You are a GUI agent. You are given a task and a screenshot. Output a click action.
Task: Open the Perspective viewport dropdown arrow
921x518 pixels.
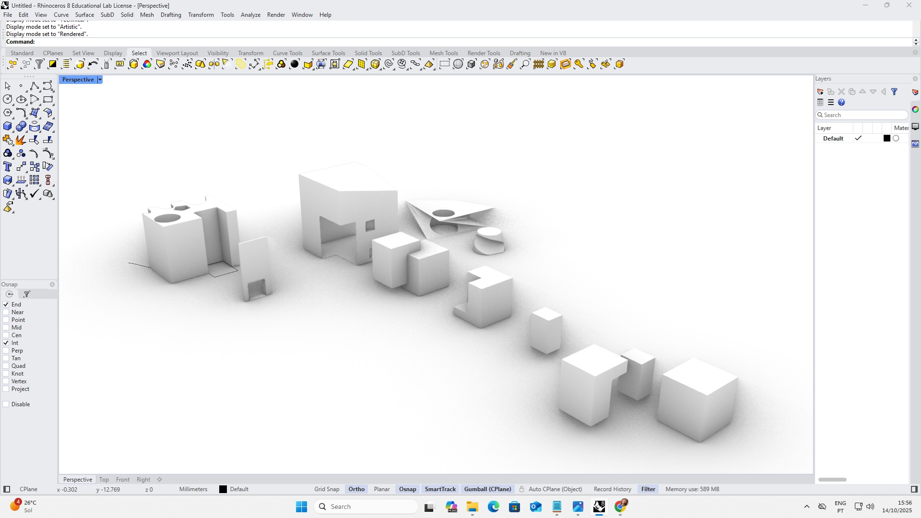pos(100,80)
